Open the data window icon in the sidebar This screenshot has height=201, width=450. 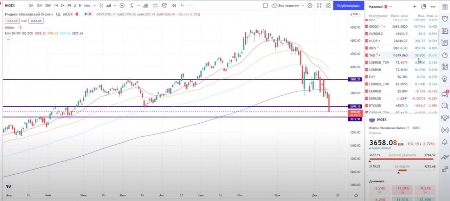click(x=444, y=43)
